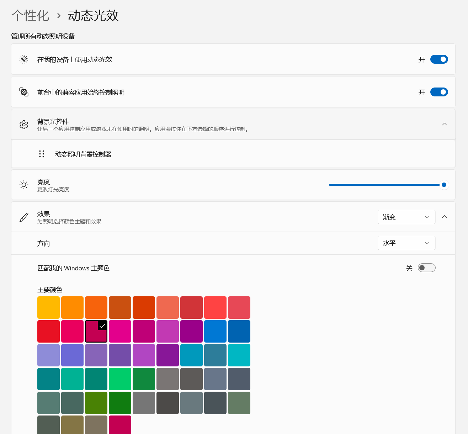The height and width of the screenshot is (434, 468).
Task: Click the 更改灯光亮度 description text
Action: click(53, 190)
